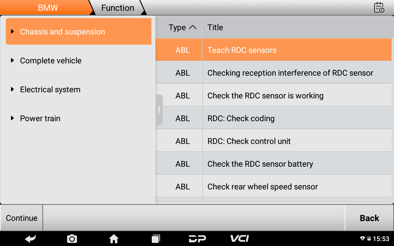This screenshot has height=246, width=394.
Task: Check the Wi-Fi status icon
Action: tap(362, 239)
